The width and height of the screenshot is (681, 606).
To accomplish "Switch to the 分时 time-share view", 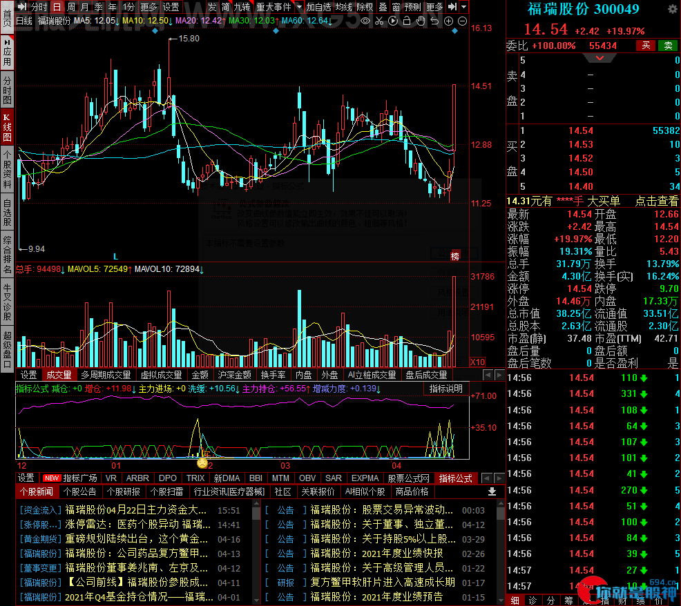I will [x=39, y=7].
